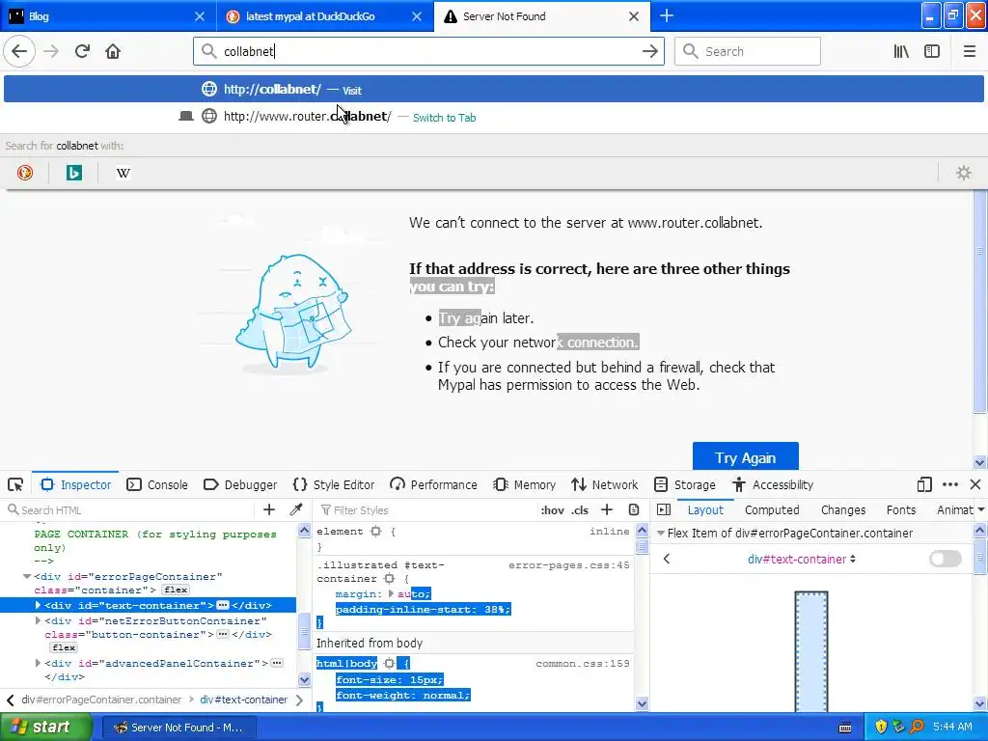Open search settings gear icon
The height and width of the screenshot is (741, 988).
964,173
